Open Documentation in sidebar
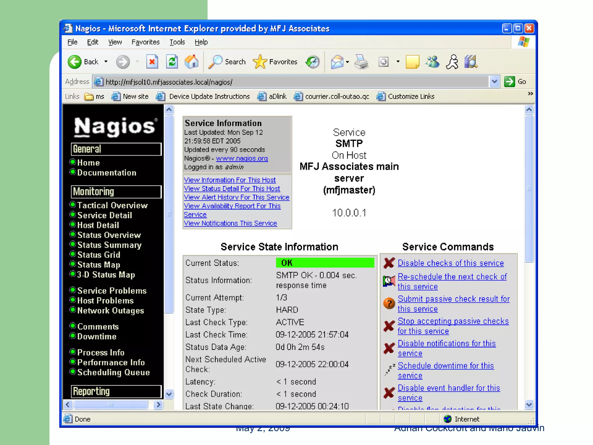This screenshot has width=593, height=445. (107, 173)
